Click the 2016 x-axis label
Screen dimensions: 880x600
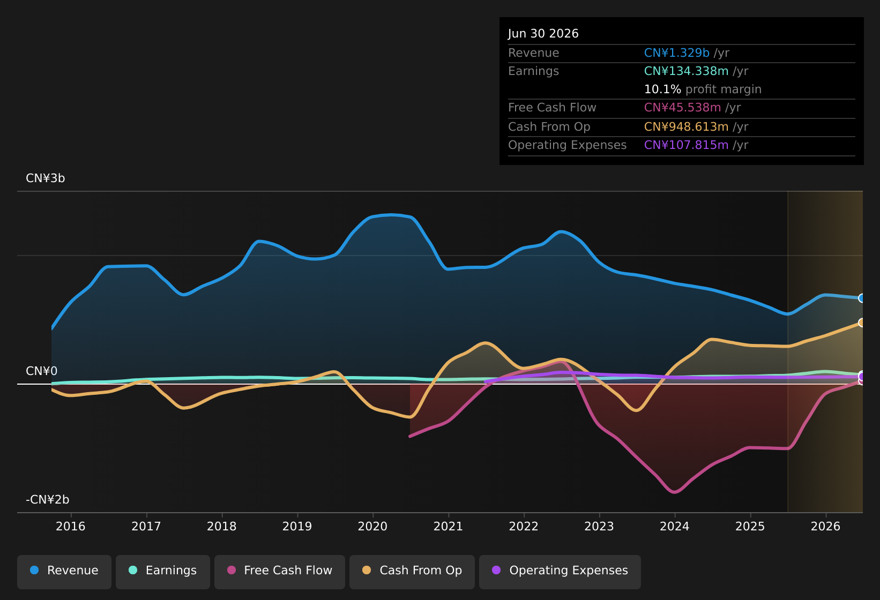(71, 527)
